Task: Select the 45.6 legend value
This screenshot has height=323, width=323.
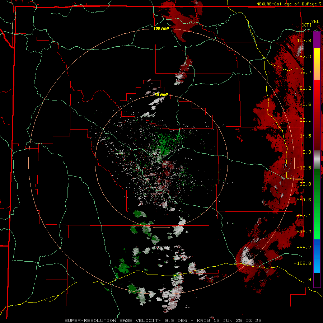Action: pyautogui.click(x=305, y=104)
